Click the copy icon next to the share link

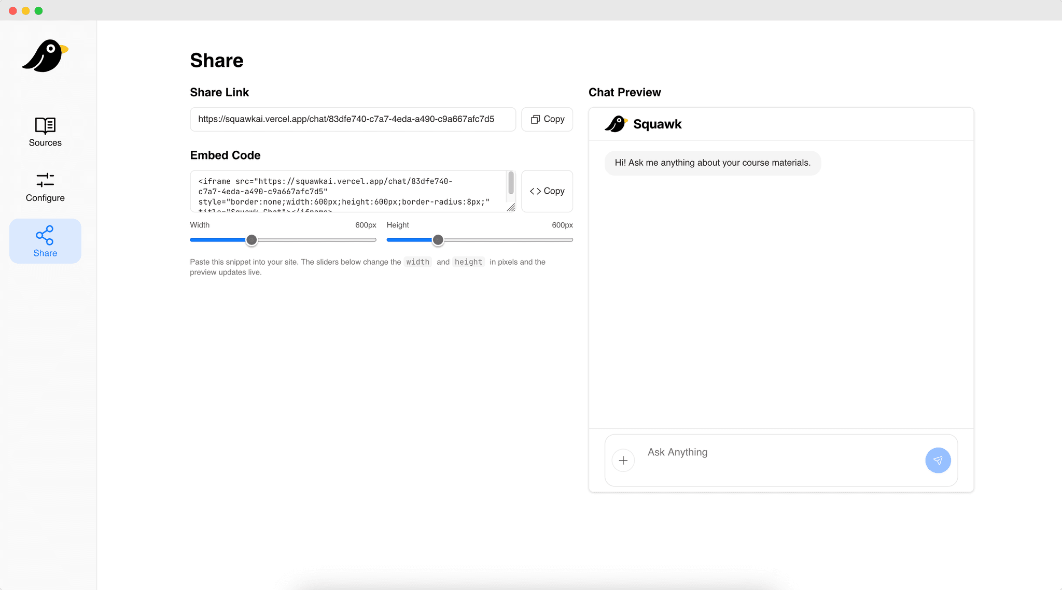point(535,119)
